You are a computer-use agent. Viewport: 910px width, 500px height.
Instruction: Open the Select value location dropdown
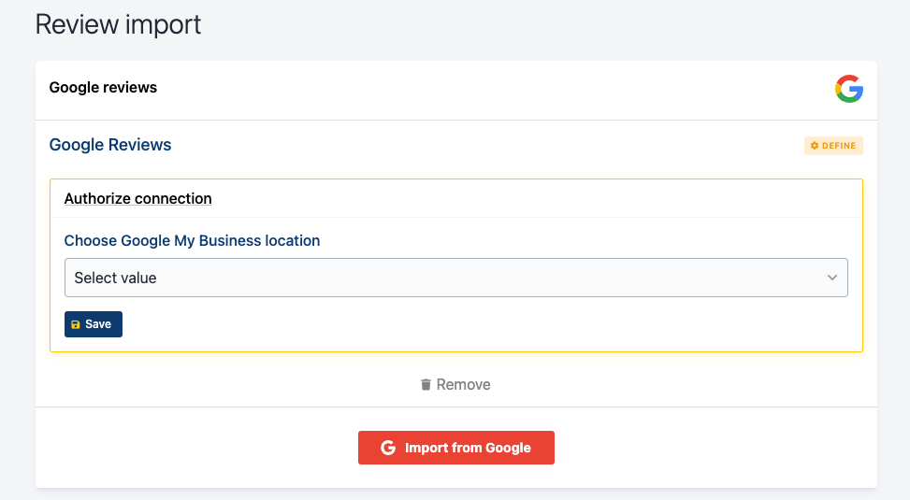point(456,278)
